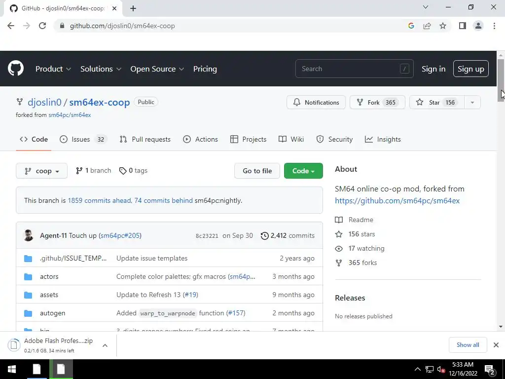This screenshot has height=379, width=505.
Task: Open the notification center icon
Action: click(x=490, y=370)
